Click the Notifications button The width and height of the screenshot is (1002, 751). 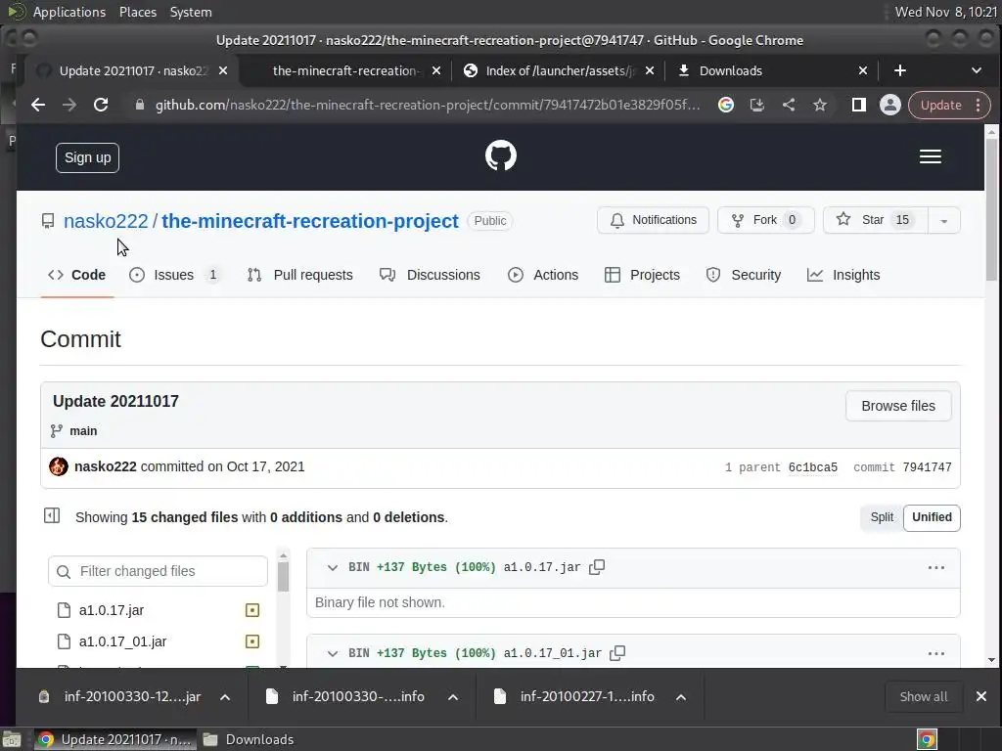(653, 220)
